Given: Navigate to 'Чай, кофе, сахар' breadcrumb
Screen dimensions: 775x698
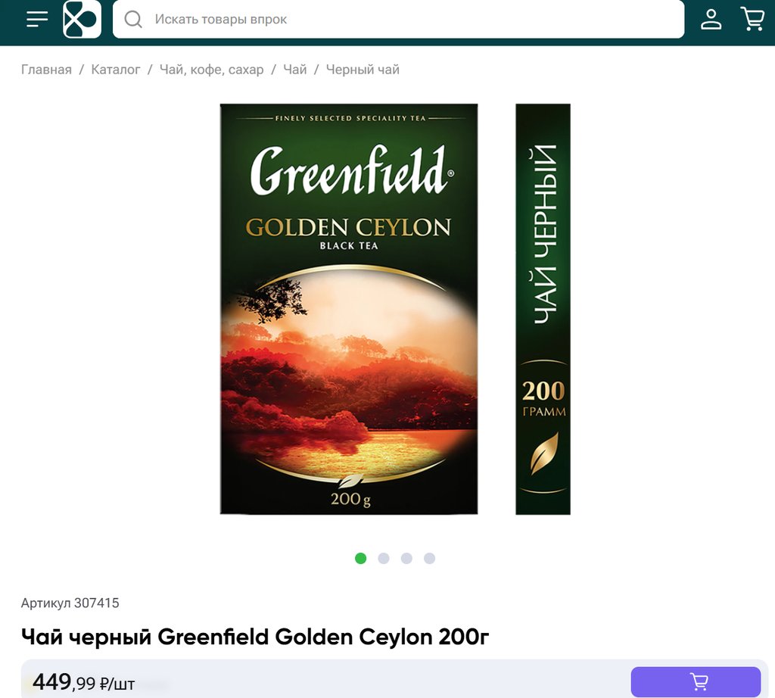Looking at the screenshot, I should point(212,70).
